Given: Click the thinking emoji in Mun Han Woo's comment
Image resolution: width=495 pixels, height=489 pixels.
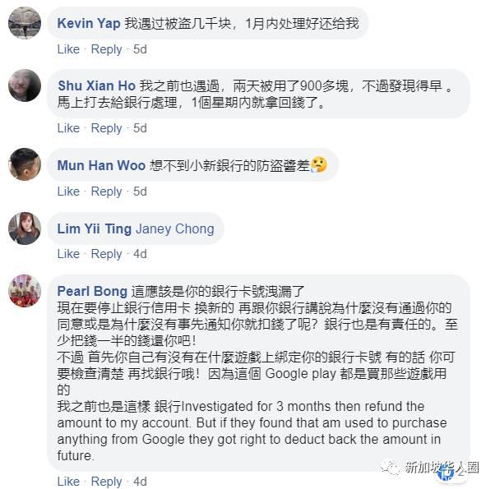Looking at the screenshot, I should coord(319,165).
